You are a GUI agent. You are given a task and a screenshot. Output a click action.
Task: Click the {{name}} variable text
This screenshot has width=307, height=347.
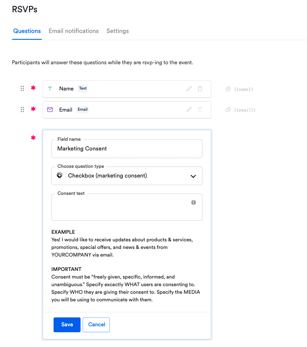(244, 90)
